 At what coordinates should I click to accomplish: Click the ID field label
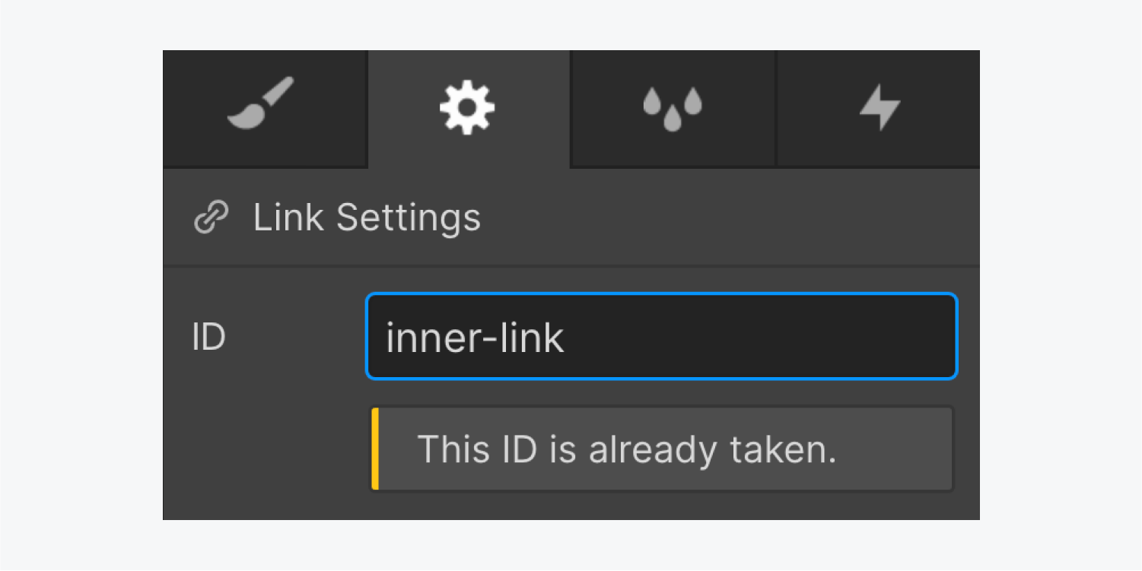pyautogui.click(x=208, y=337)
